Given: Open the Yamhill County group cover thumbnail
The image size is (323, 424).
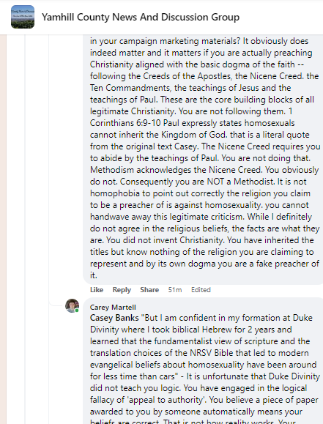Looking at the screenshot, I should tap(23, 17).
